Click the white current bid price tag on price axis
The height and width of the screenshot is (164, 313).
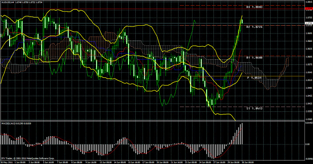coord(309,23)
